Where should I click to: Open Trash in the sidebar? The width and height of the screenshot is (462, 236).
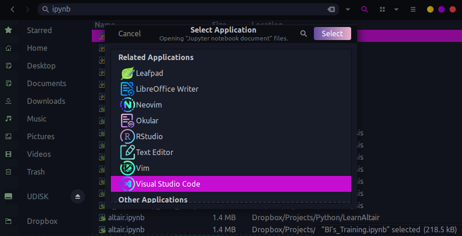point(36,172)
